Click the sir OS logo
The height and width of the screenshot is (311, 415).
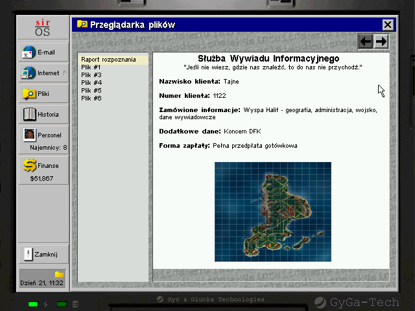point(43,27)
